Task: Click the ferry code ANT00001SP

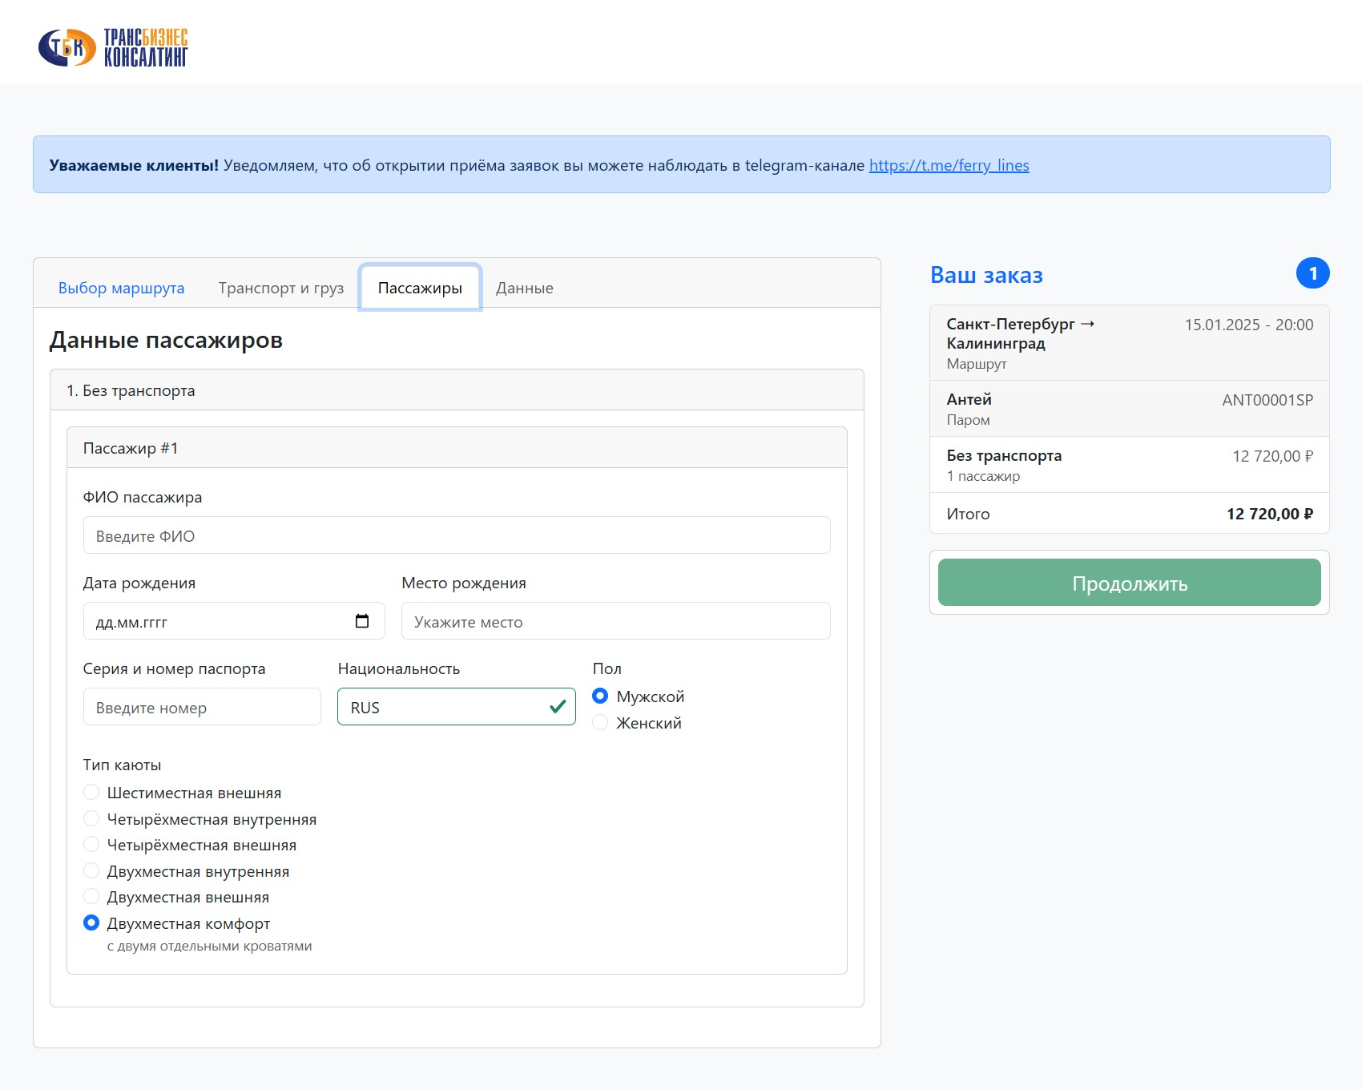Action: (1267, 400)
